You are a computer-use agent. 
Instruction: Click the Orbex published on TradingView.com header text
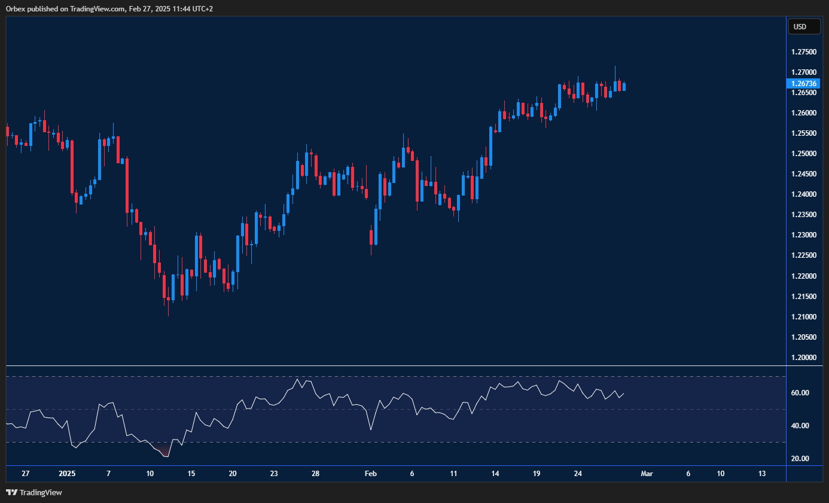pos(109,8)
